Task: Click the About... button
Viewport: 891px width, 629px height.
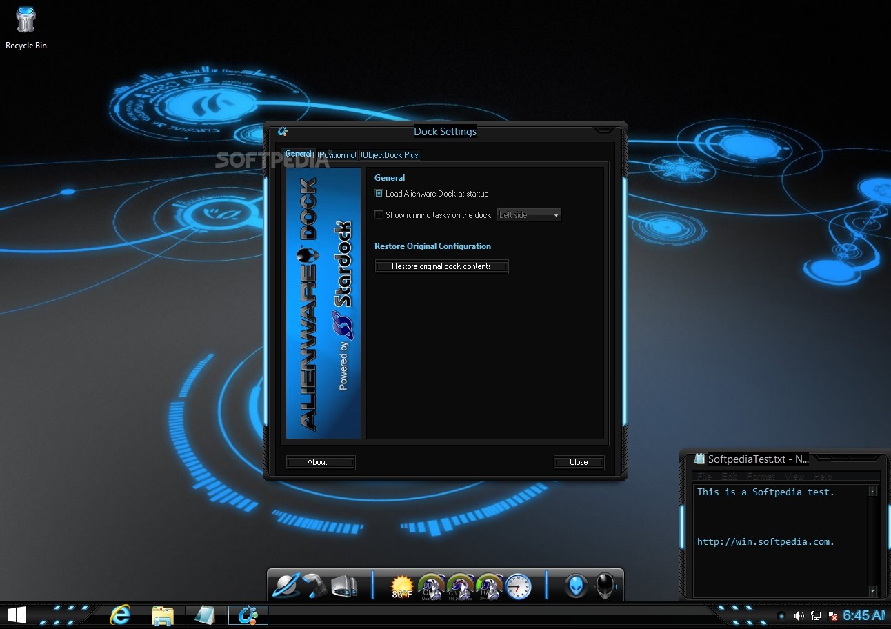Action: 320,462
